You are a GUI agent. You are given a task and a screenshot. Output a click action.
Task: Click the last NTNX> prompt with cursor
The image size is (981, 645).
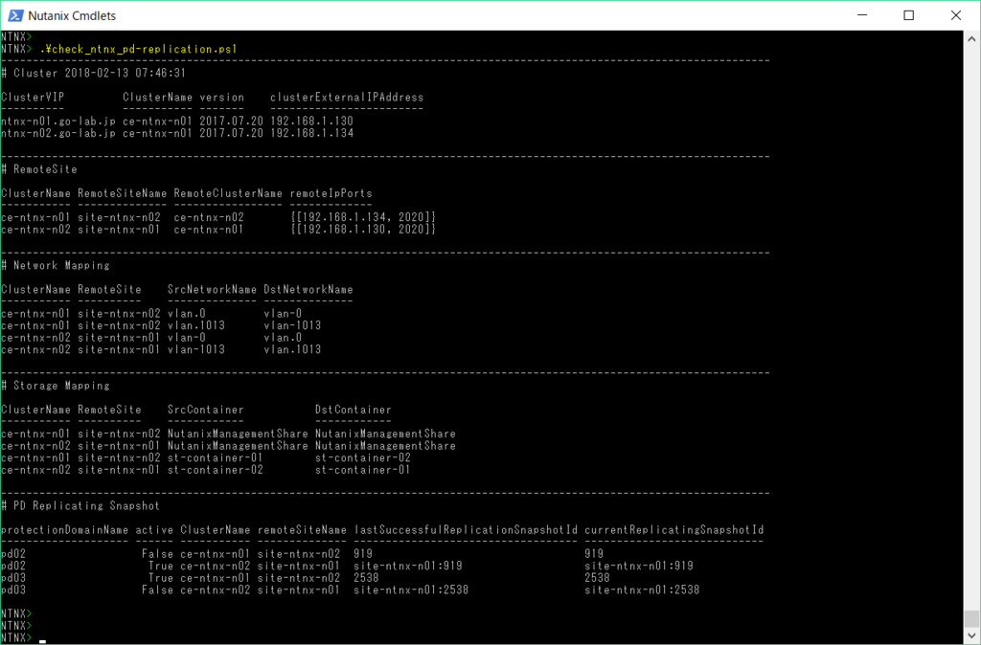point(16,637)
